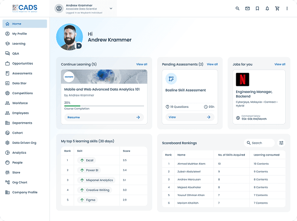Click View all in Jobs for you

pyautogui.click(x=280, y=65)
